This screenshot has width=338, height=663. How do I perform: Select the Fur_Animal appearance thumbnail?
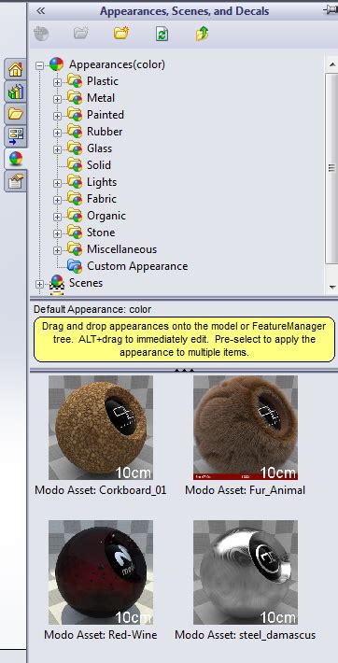click(246, 428)
